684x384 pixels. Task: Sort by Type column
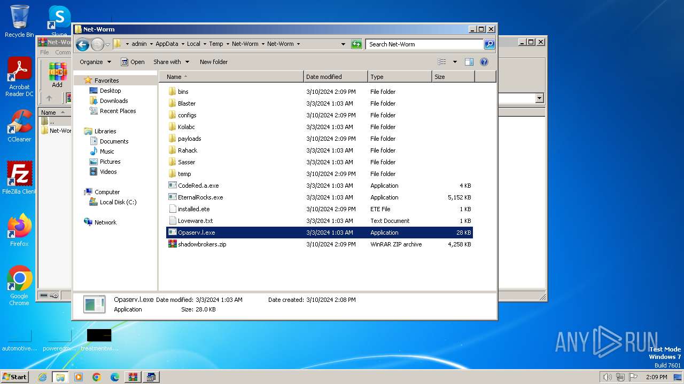(400, 77)
